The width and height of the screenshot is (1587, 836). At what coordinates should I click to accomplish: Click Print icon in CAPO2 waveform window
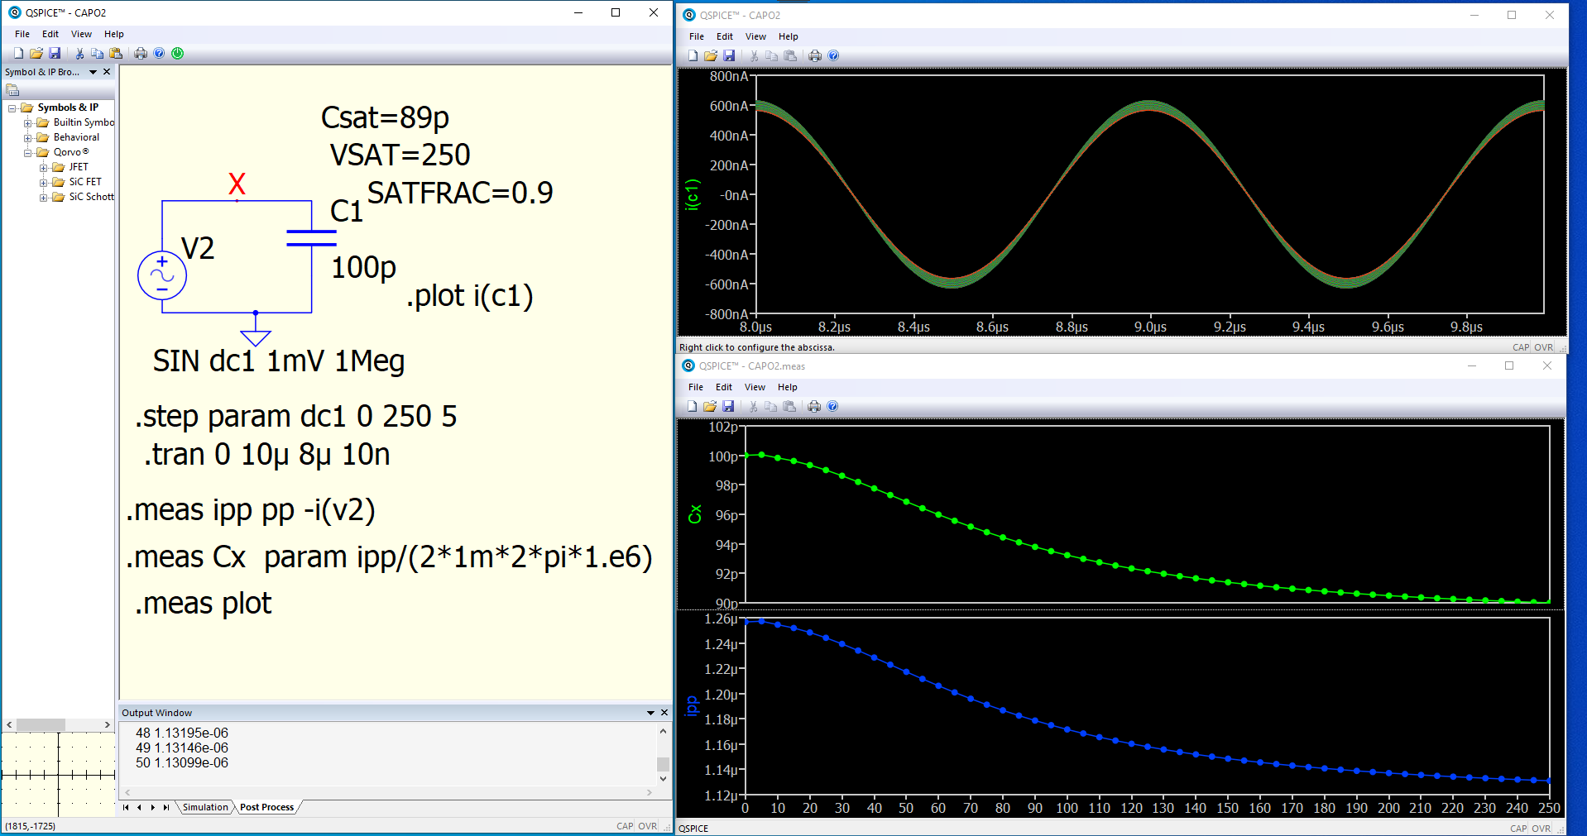click(x=815, y=55)
